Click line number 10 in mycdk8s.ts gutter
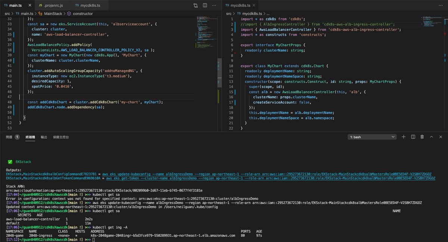Viewport: 448px width, 242px height. pyautogui.click(x=231, y=66)
